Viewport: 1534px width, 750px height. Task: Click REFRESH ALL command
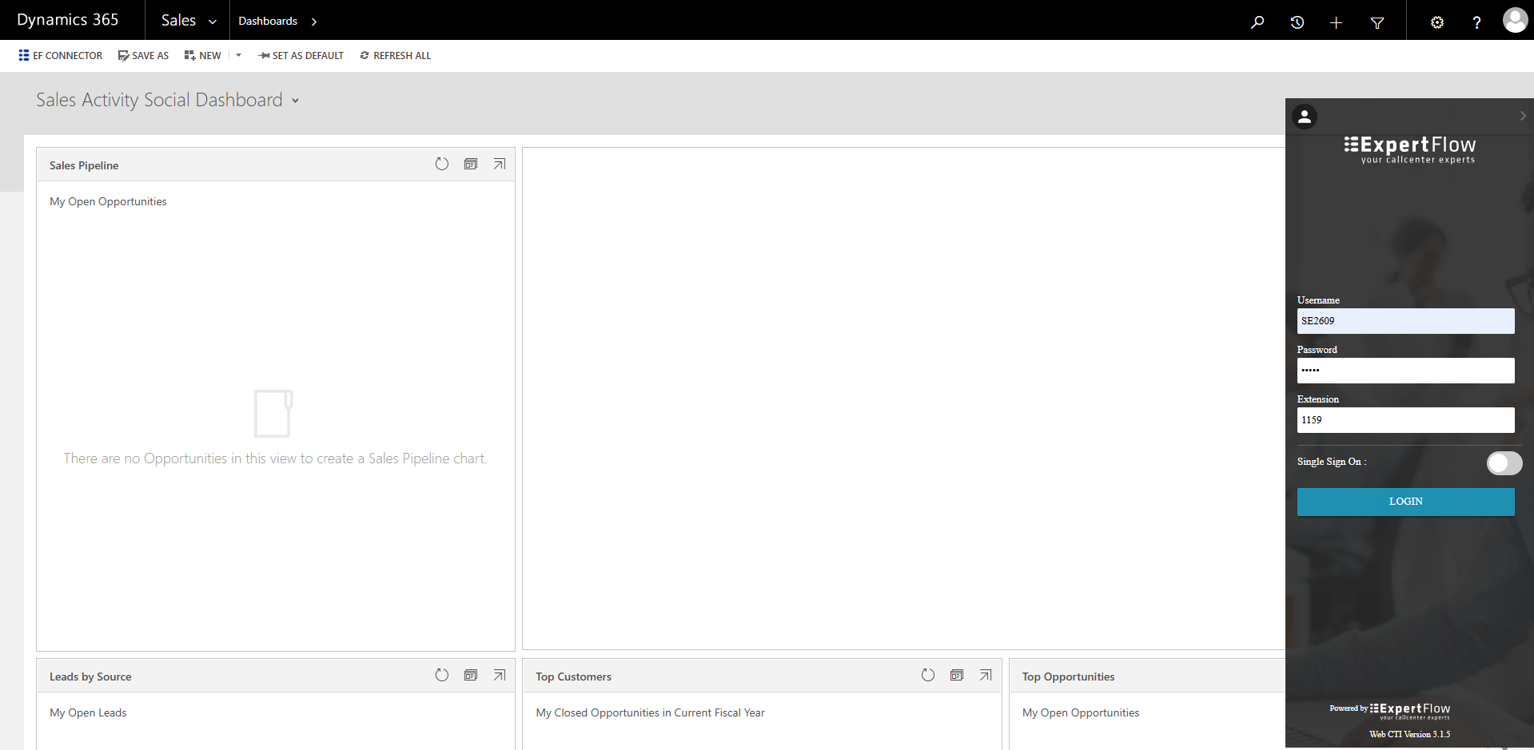click(x=395, y=55)
